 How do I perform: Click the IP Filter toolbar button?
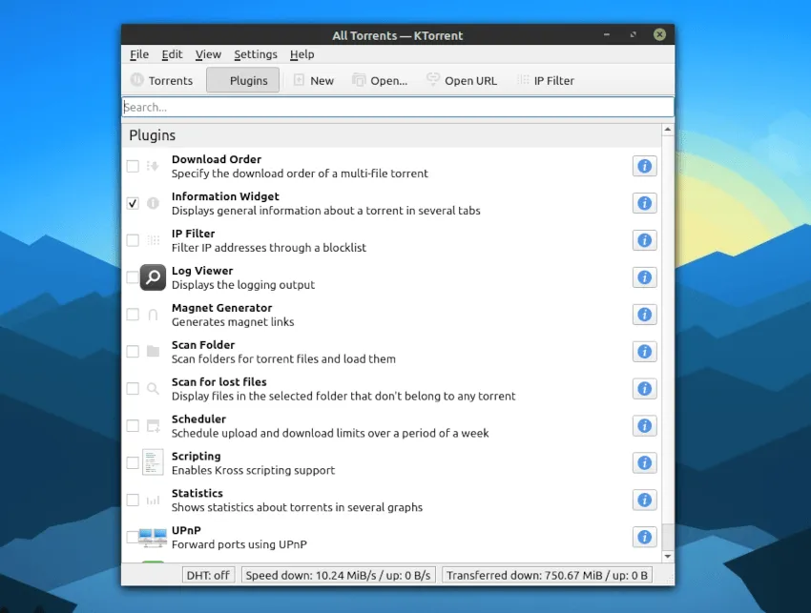[545, 81]
